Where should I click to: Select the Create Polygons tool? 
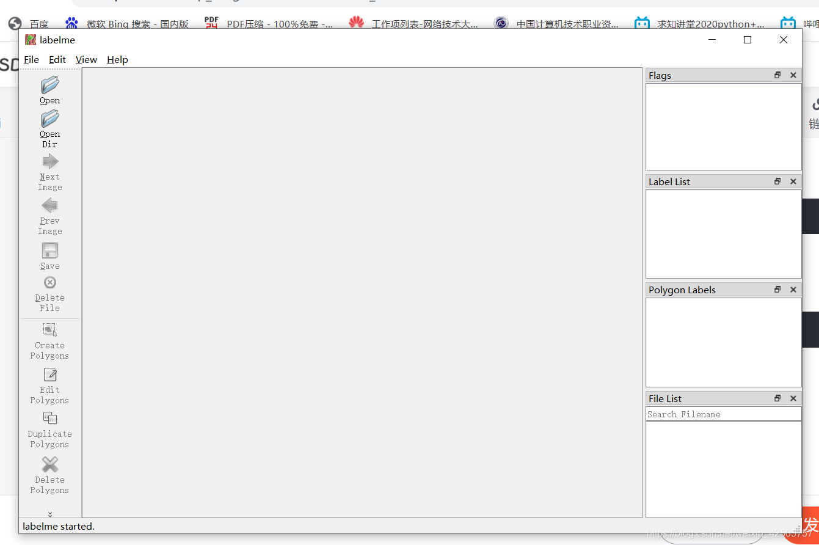pyautogui.click(x=50, y=342)
